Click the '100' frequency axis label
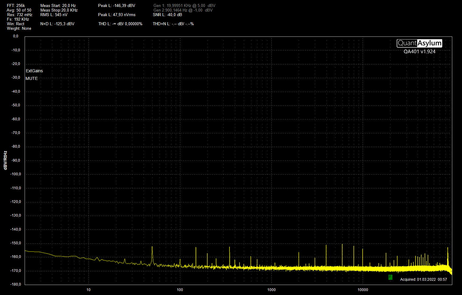462x295 pixels. pyautogui.click(x=180, y=290)
